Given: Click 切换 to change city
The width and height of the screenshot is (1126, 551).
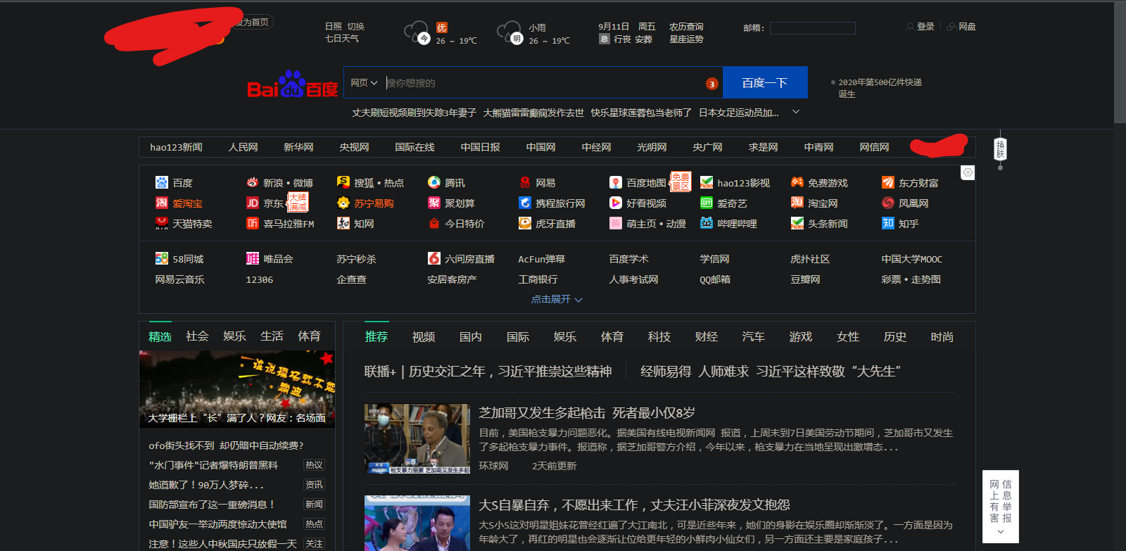Looking at the screenshot, I should pyautogui.click(x=355, y=27).
